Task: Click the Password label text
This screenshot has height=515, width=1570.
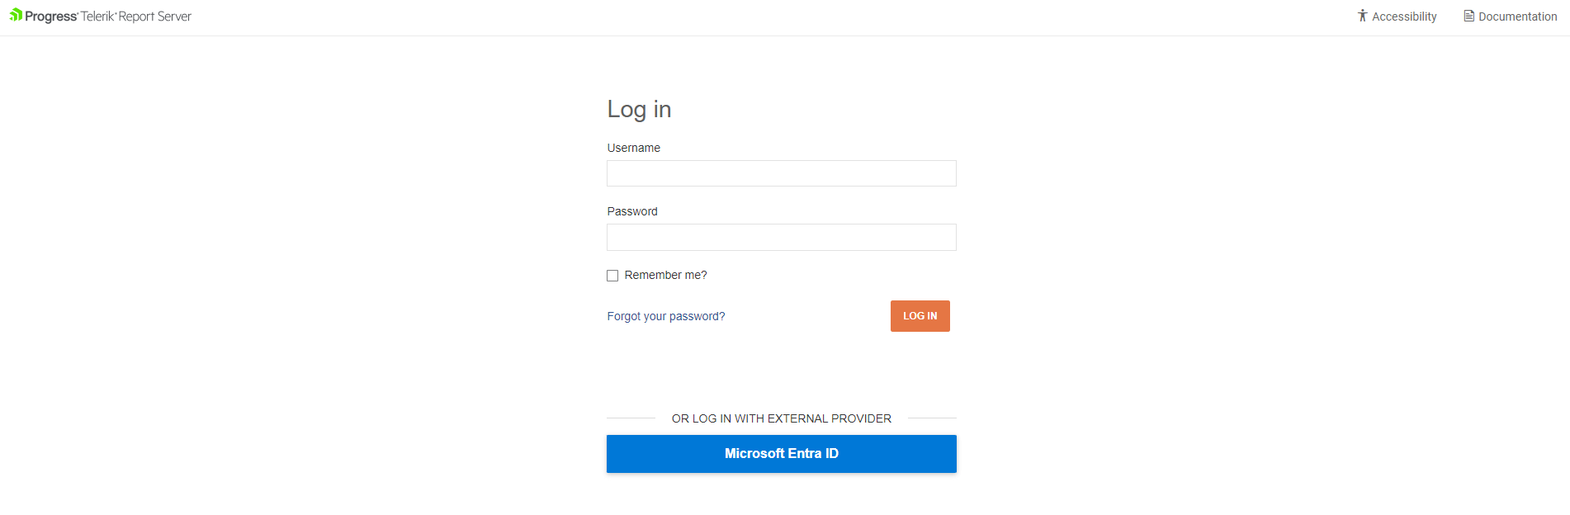Action: [x=631, y=211]
